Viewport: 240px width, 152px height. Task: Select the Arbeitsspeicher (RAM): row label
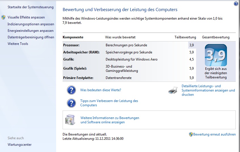[x=81, y=52]
